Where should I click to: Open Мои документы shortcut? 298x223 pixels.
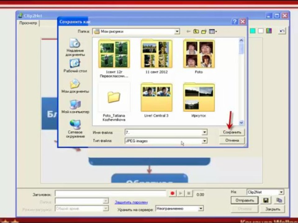75,86
